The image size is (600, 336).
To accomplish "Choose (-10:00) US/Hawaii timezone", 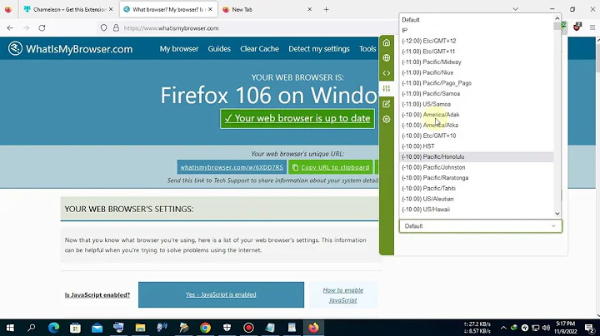I will (x=477, y=210).
